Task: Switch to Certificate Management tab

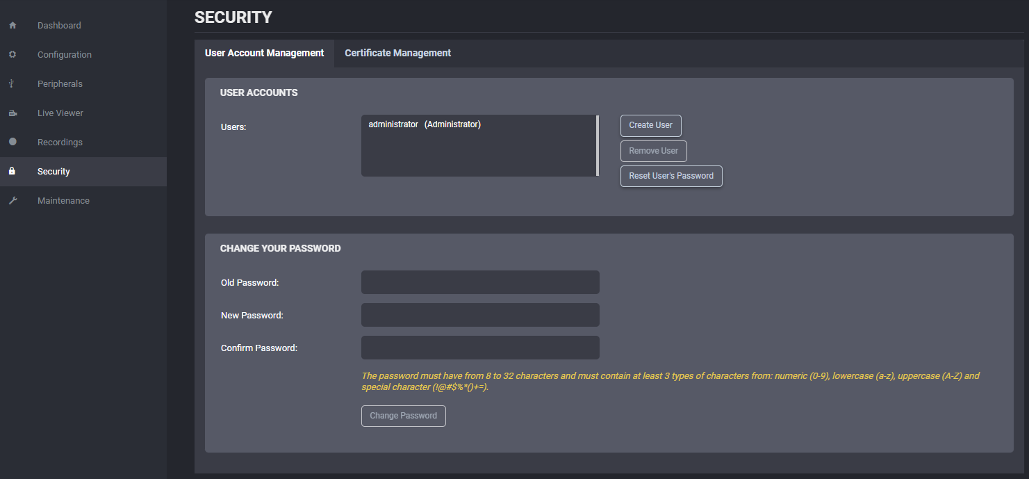Action: [398, 54]
